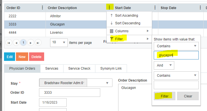Click the red Delete button
The image size is (207, 111).
tap(36, 57)
